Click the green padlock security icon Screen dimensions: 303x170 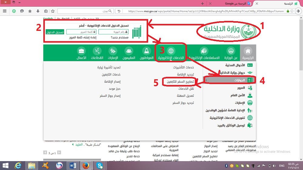point(288,11)
